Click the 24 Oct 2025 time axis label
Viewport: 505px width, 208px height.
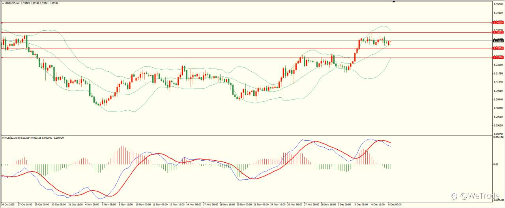(7, 205)
